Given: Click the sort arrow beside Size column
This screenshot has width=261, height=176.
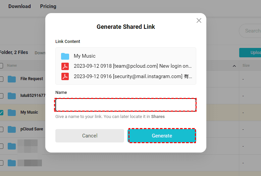Looking at the screenshot, I should 234,66.
